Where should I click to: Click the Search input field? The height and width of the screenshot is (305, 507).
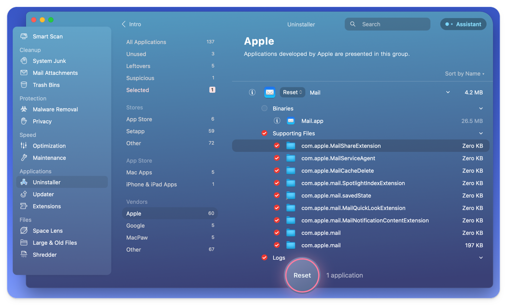(x=387, y=24)
